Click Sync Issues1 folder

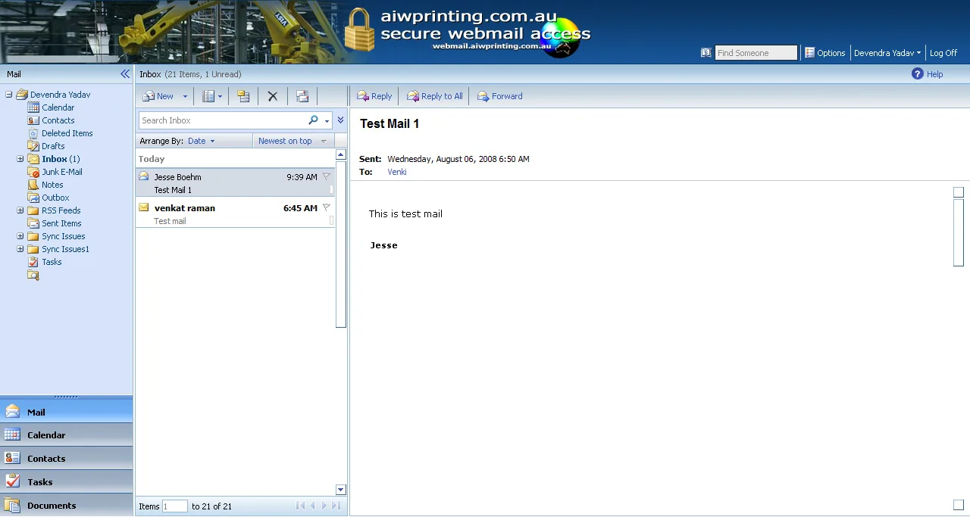click(x=65, y=249)
